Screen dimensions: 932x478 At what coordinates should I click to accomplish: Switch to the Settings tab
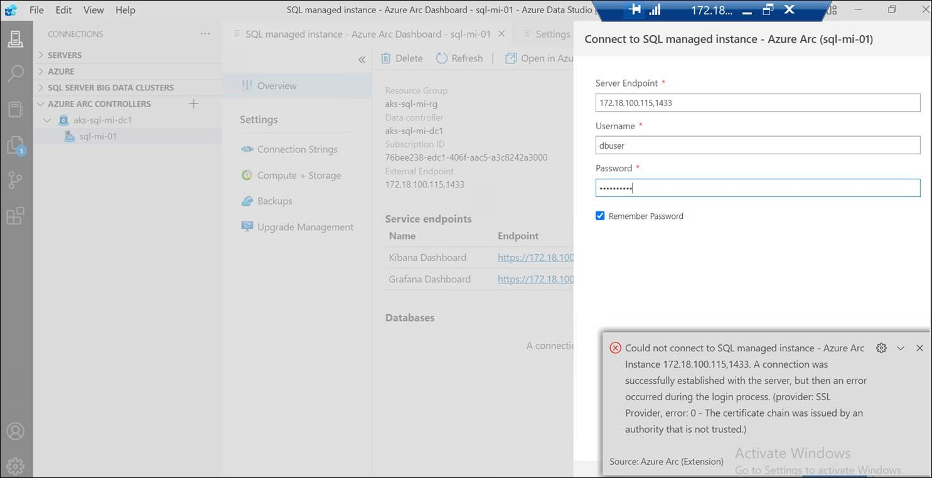(x=552, y=34)
